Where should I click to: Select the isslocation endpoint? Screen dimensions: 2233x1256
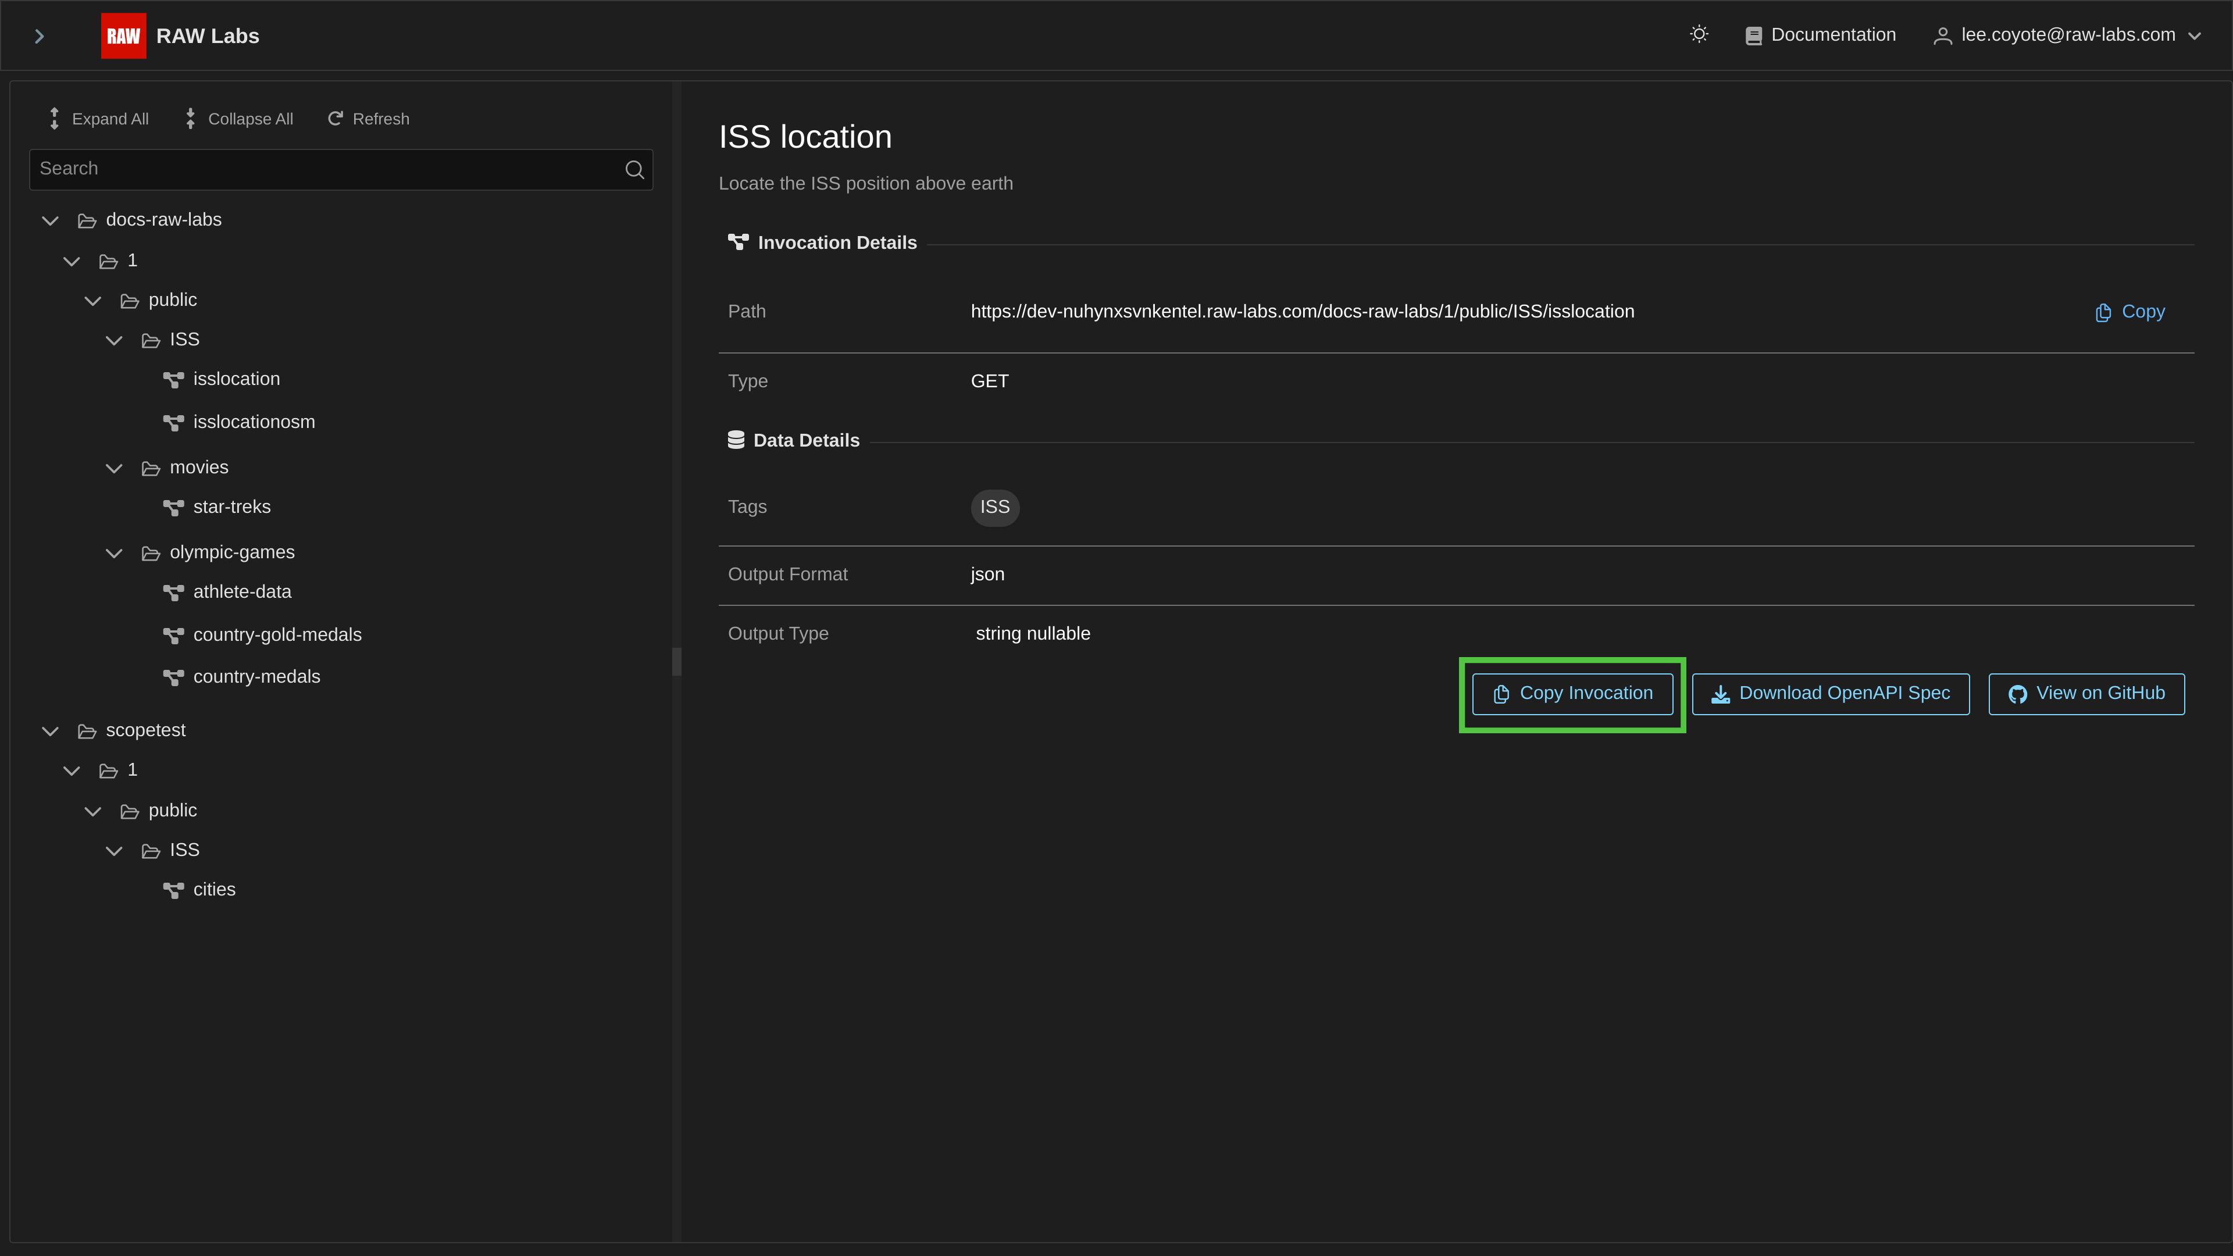tap(236, 379)
